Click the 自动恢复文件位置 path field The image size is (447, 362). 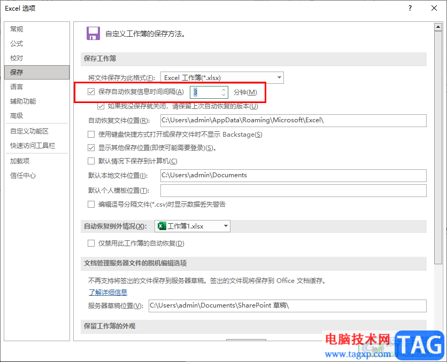point(294,120)
